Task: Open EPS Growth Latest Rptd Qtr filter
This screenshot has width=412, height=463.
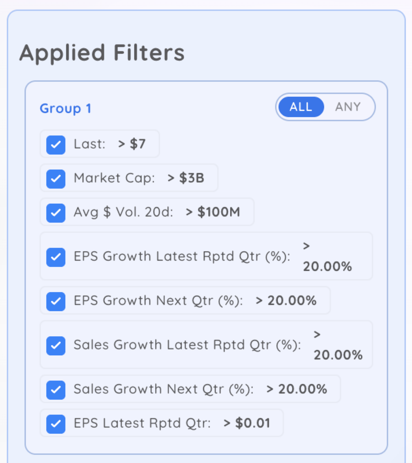Action: click(182, 256)
